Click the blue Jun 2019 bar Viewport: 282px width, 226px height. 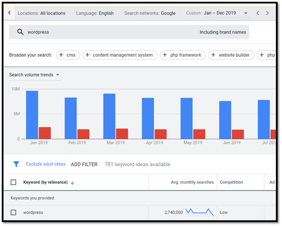(225, 120)
